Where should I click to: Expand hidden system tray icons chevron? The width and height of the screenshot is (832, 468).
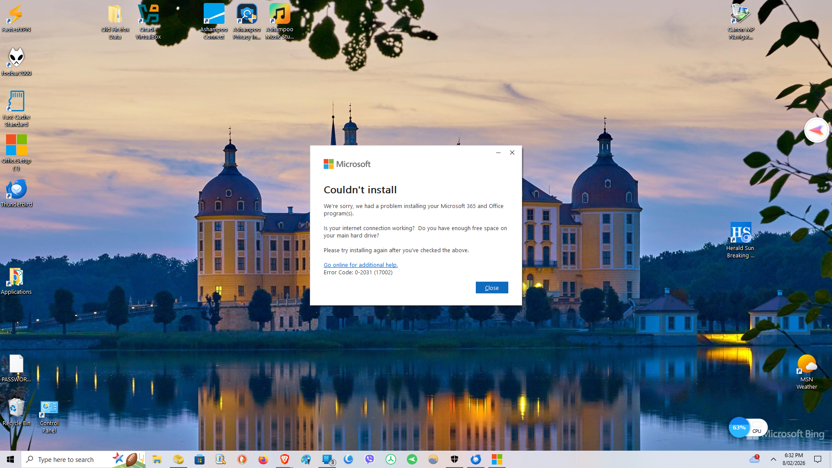[773, 459]
